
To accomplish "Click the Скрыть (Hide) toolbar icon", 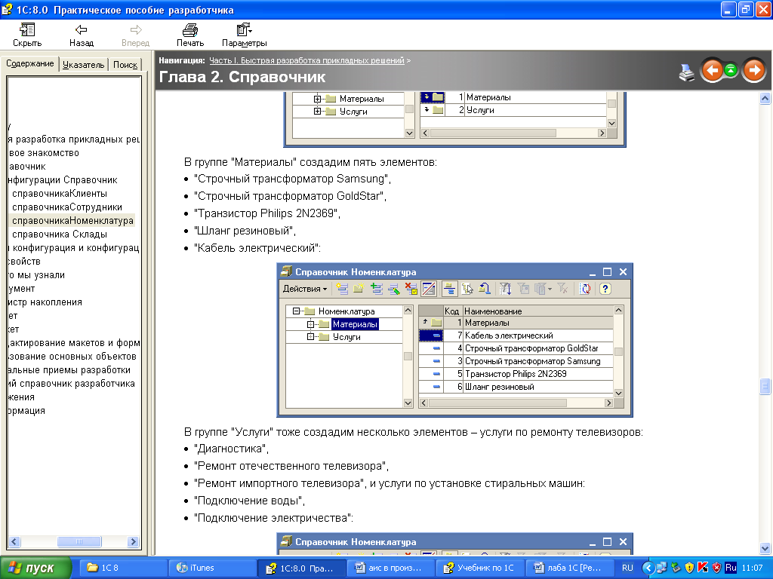I will tap(27, 35).
